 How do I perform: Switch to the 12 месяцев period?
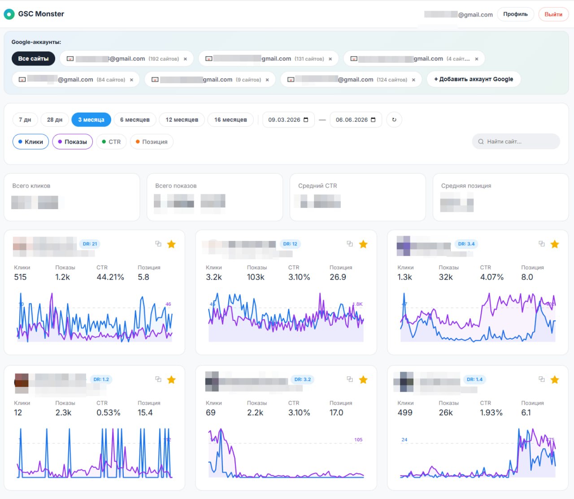point(182,120)
